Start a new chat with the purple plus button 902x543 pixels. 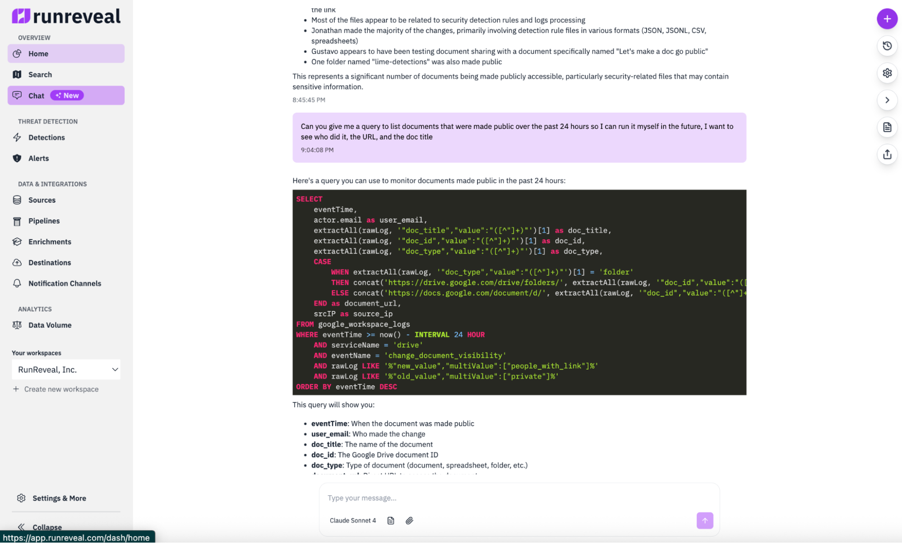(887, 19)
